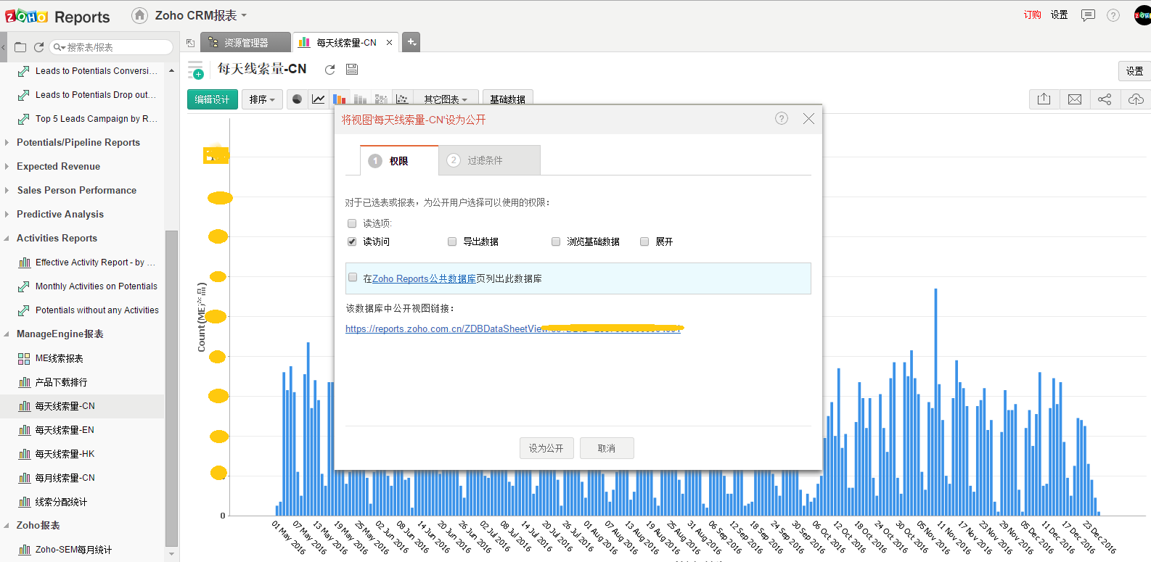Open the 其它图表 dropdown
This screenshot has width=1151, height=562.
coord(445,99)
